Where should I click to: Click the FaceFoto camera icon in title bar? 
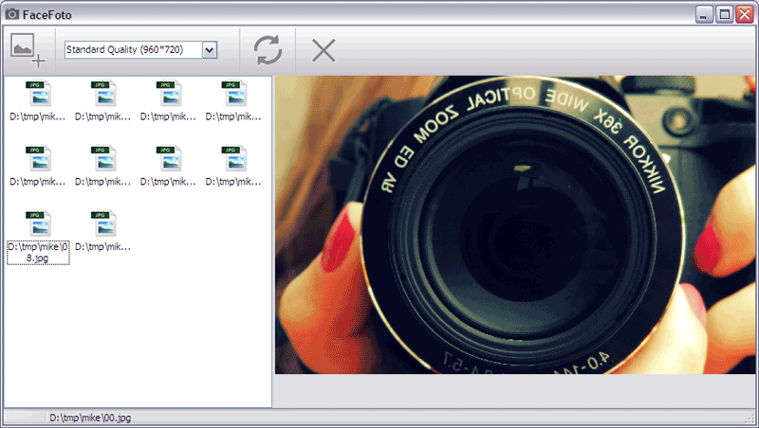(x=12, y=14)
